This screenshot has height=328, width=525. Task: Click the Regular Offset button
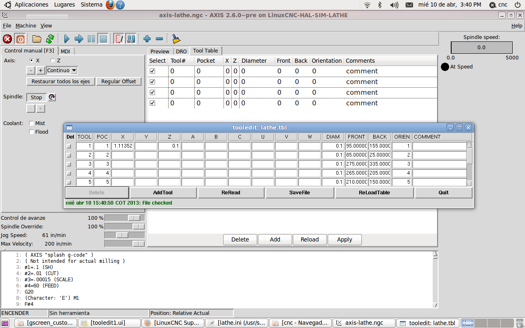tap(119, 81)
